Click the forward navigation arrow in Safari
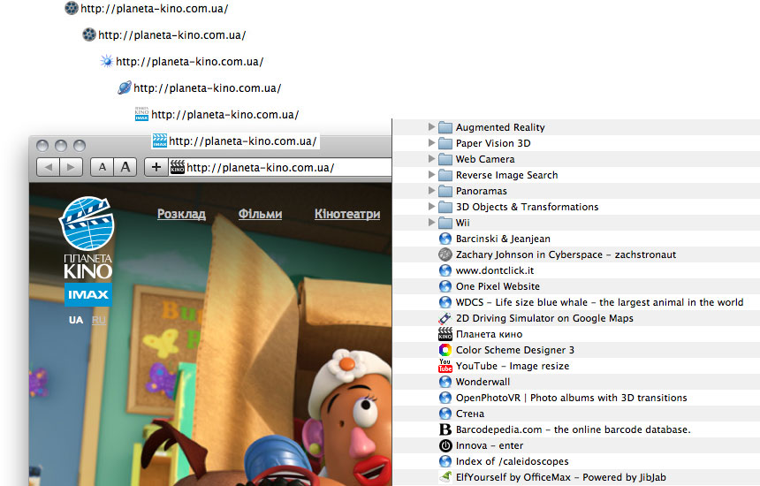This screenshot has height=486, width=760. tap(71, 167)
